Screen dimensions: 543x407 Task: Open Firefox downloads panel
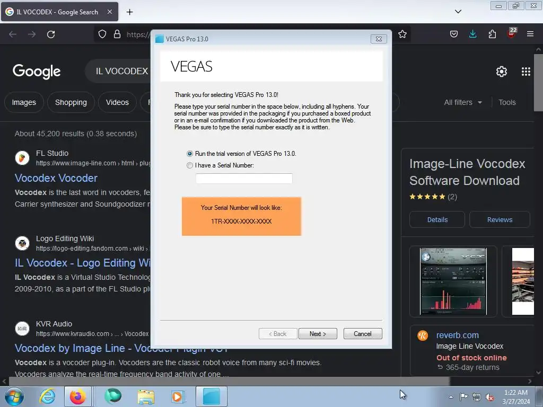[472, 34]
